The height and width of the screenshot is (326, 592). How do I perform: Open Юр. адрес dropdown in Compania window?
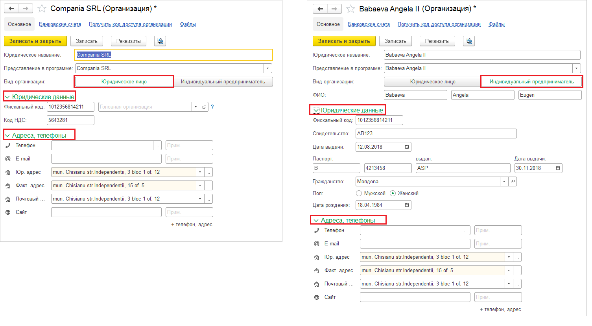click(x=200, y=172)
